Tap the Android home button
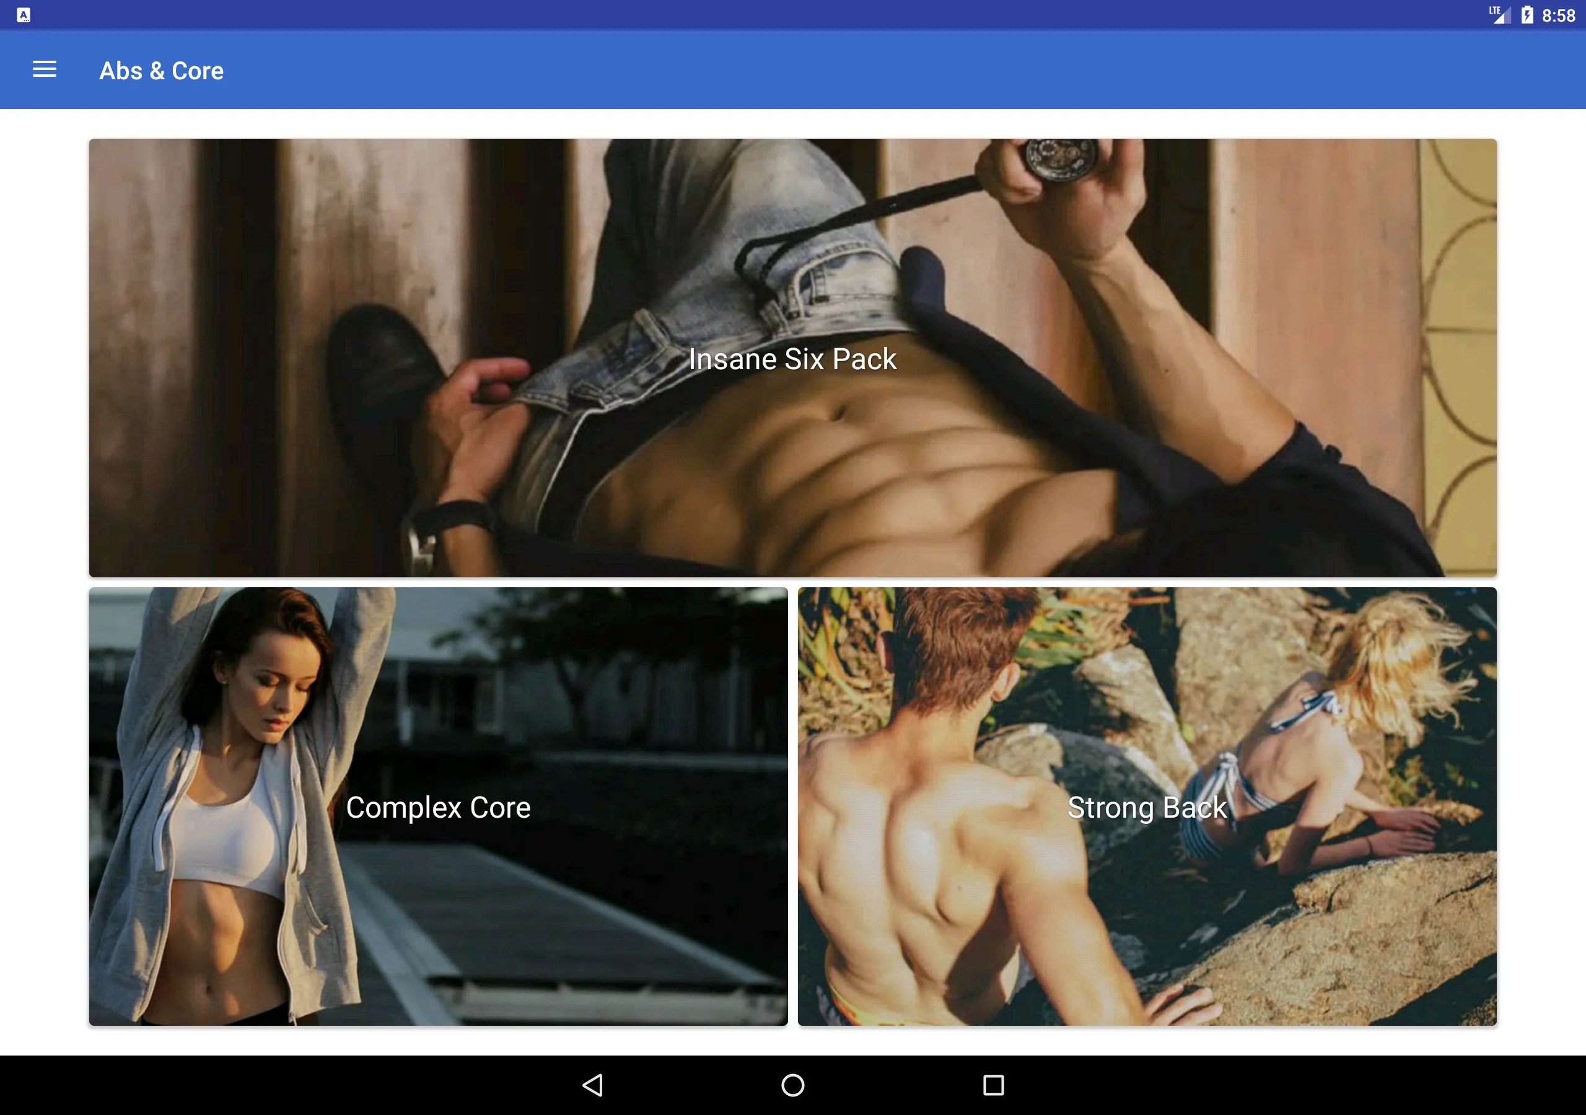This screenshot has height=1115, width=1586. click(792, 1085)
